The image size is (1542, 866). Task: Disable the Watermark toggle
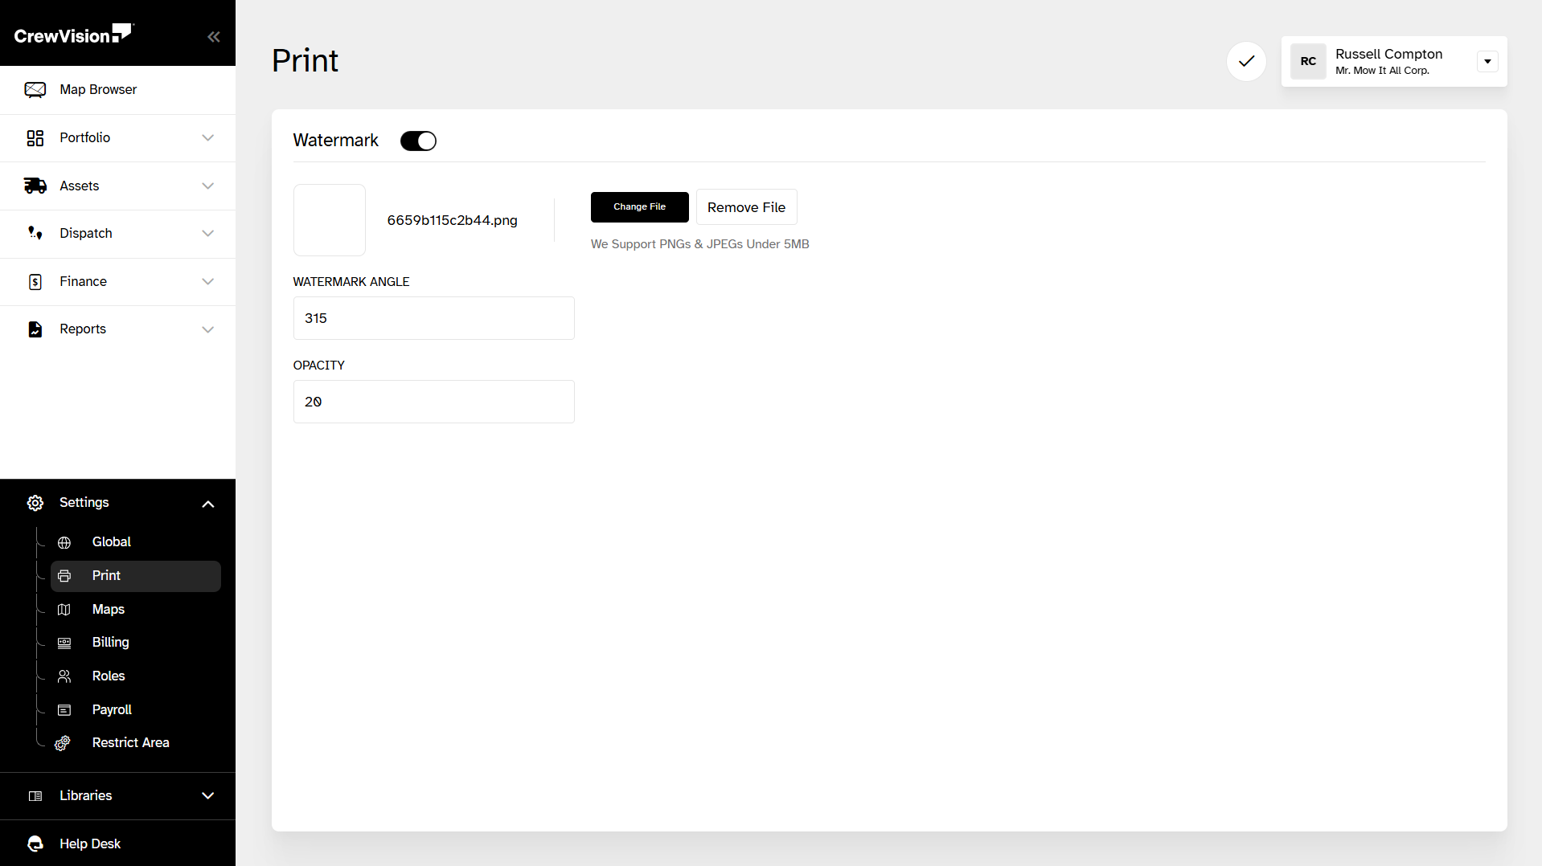coord(418,141)
